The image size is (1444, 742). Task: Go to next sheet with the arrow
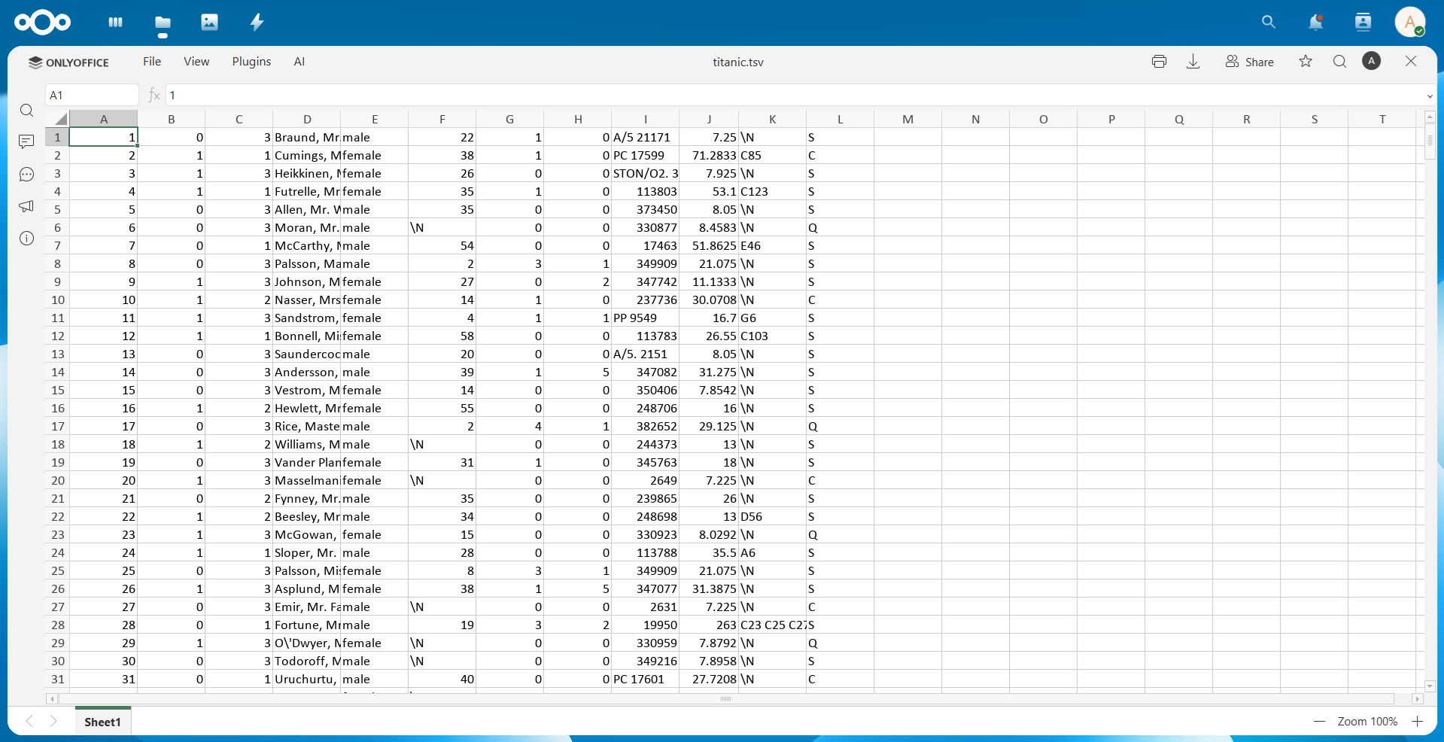pos(53,722)
